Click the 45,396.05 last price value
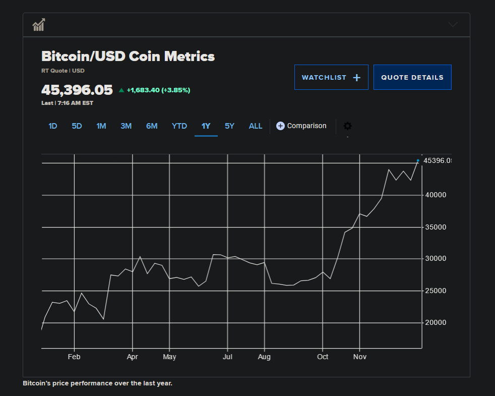The width and height of the screenshot is (495, 396). pos(77,90)
